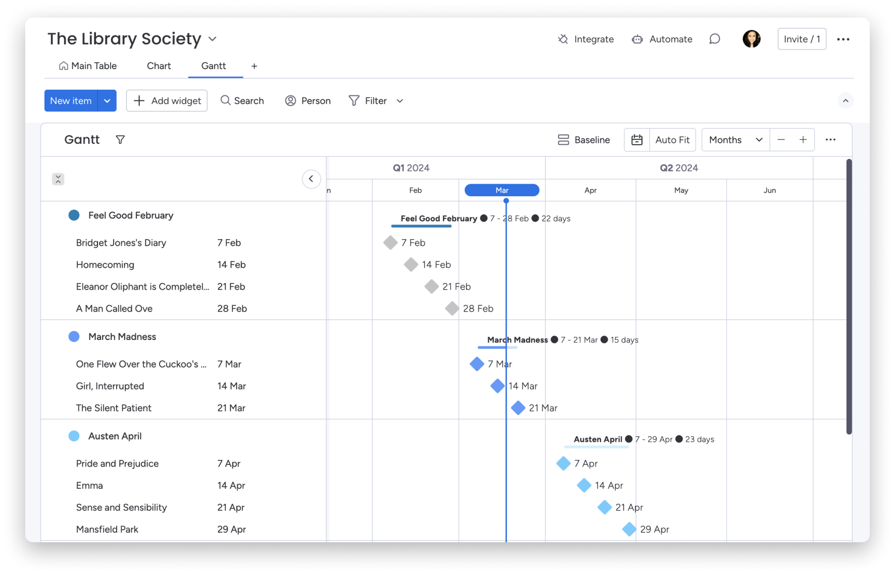The height and width of the screenshot is (575, 895).
Task: Zoom out timeline with minus icon
Action: (781, 140)
